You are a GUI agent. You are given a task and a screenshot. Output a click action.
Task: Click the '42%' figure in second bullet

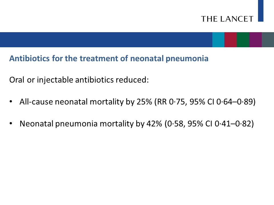tap(154, 124)
